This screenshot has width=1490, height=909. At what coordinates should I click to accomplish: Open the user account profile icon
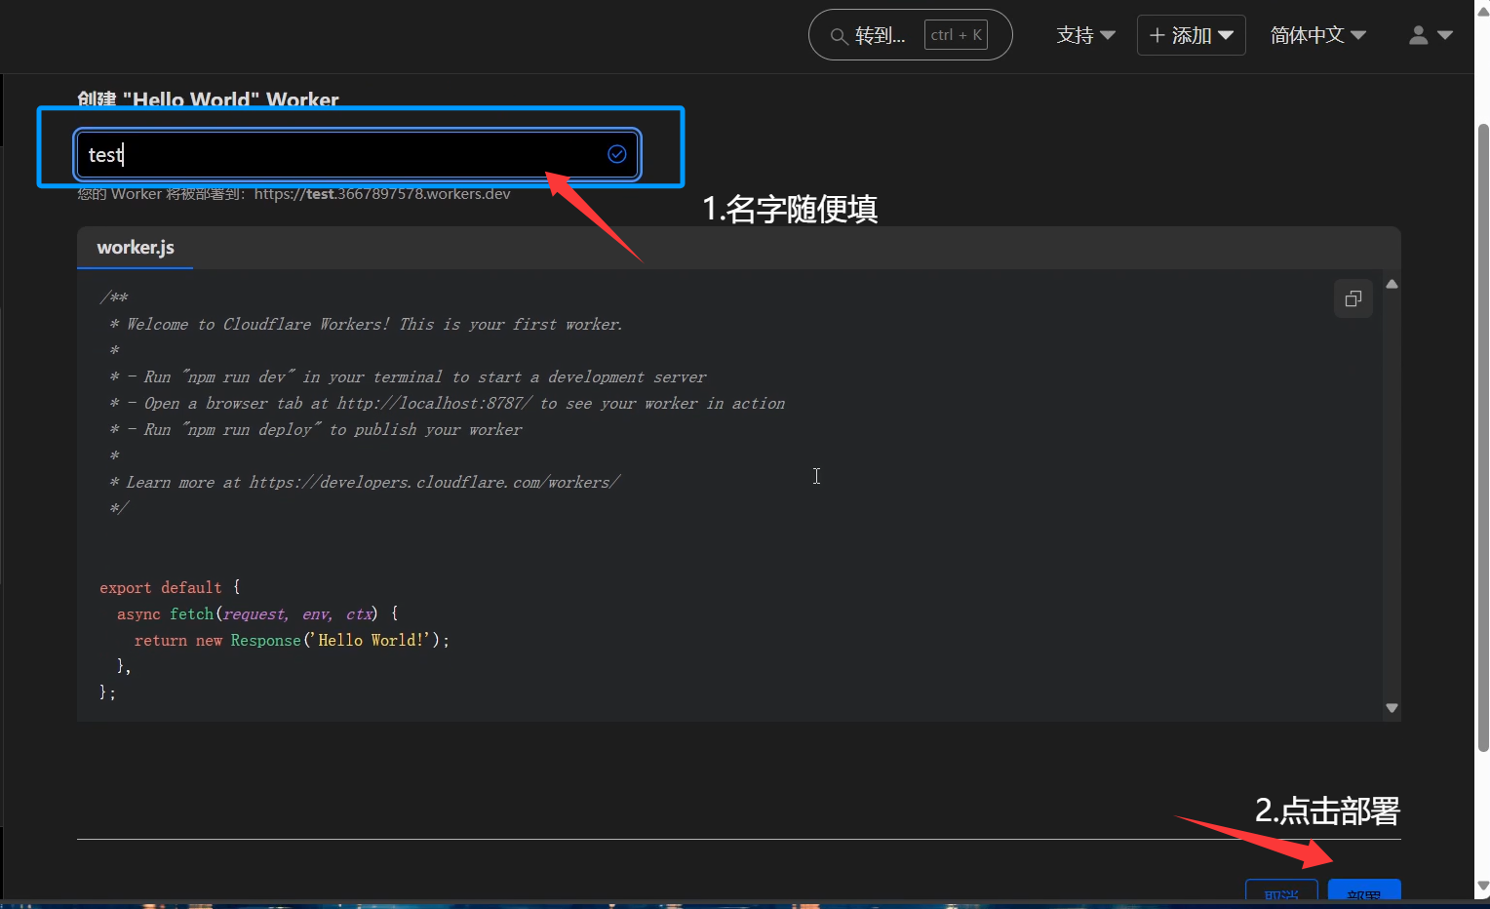pos(1418,35)
